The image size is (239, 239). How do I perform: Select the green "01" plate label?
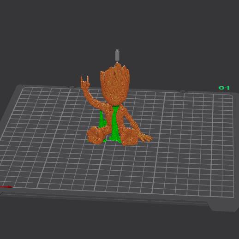224,88
